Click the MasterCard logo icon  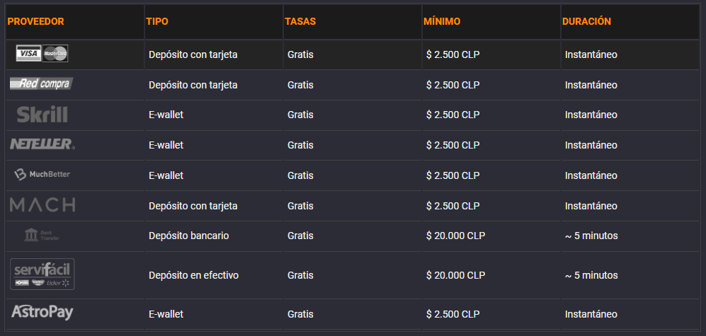55,54
